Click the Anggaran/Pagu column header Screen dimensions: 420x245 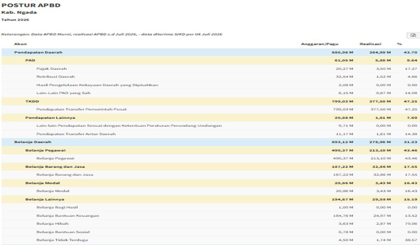pyautogui.click(x=320, y=44)
